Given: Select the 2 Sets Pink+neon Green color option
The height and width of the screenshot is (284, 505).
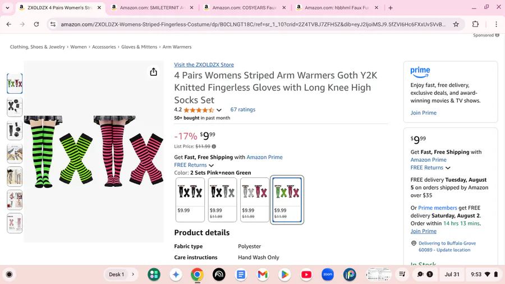Looking at the screenshot, I should pyautogui.click(x=287, y=200).
